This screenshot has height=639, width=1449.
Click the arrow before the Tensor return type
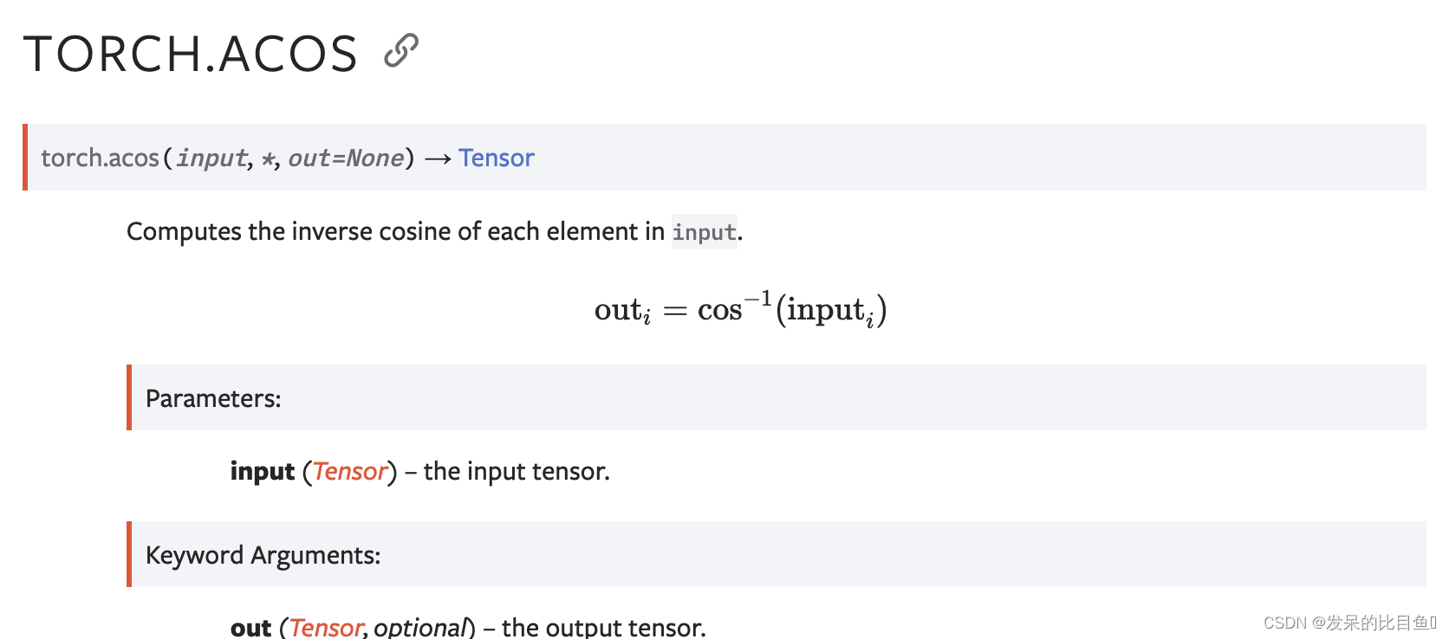click(x=438, y=158)
